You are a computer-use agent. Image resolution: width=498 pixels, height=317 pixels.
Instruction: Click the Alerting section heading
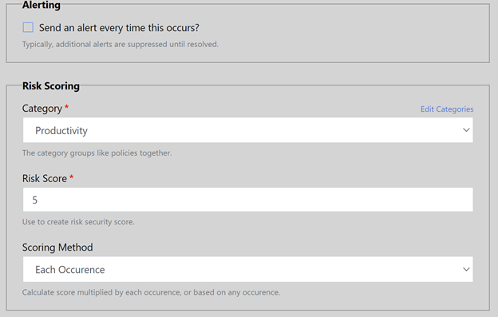coord(41,5)
